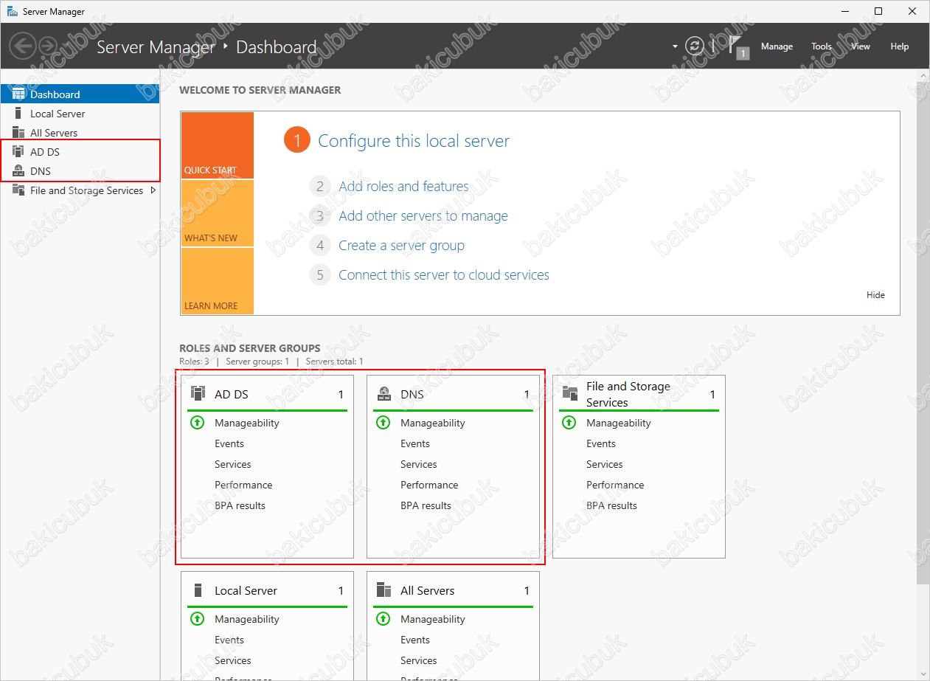Refresh the Server Manager dashboard
The image size is (930, 681).
point(694,46)
